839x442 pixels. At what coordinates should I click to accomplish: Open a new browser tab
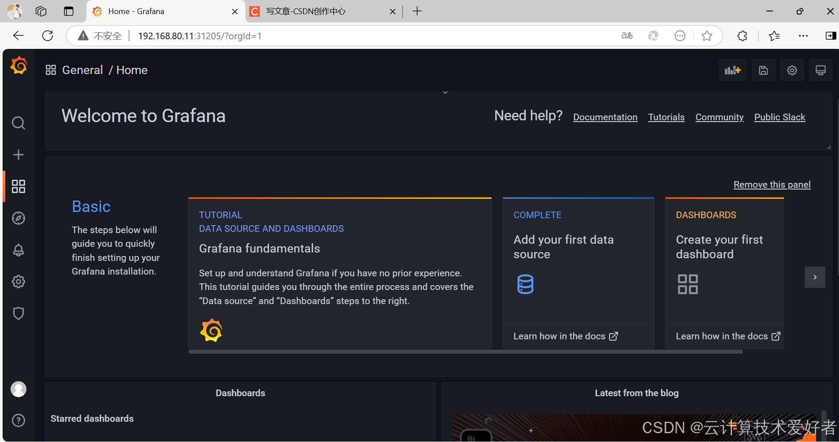[417, 11]
